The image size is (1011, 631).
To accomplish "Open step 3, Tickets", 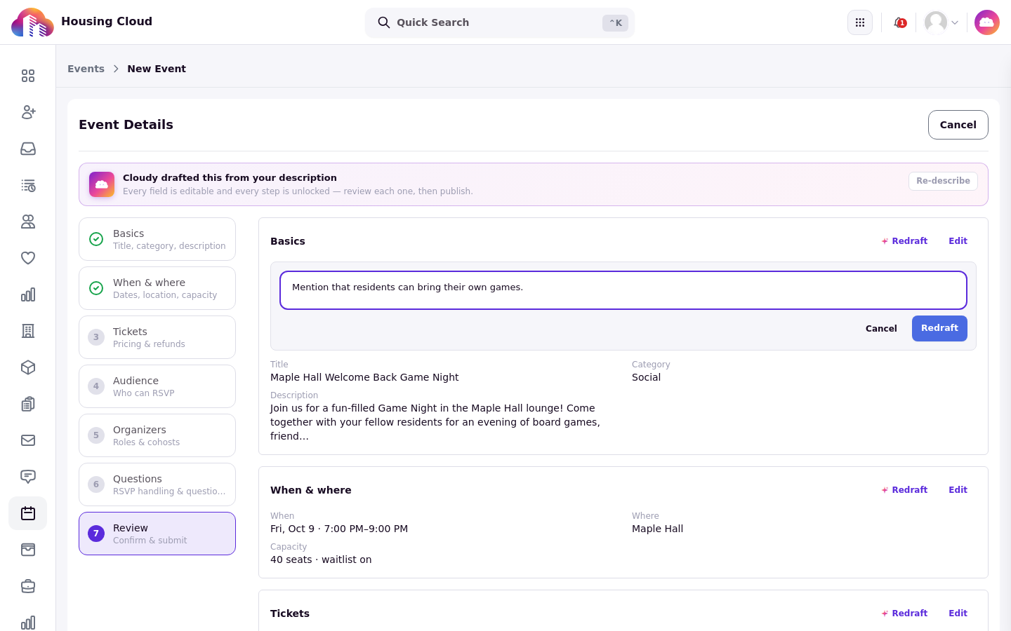I will coord(157,337).
